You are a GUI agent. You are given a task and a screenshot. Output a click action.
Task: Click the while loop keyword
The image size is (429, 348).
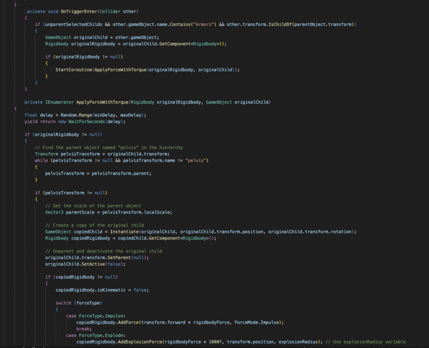point(41,160)
